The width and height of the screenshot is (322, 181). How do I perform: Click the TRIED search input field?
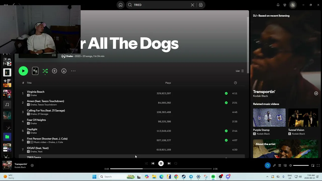[161, 5]
